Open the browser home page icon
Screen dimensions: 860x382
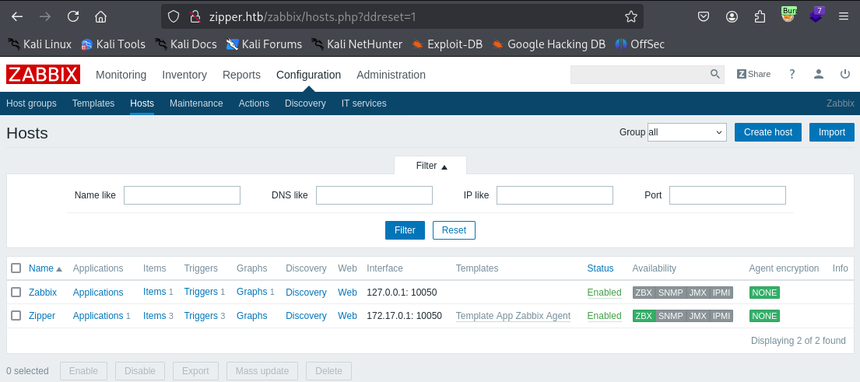coord(100,16)
